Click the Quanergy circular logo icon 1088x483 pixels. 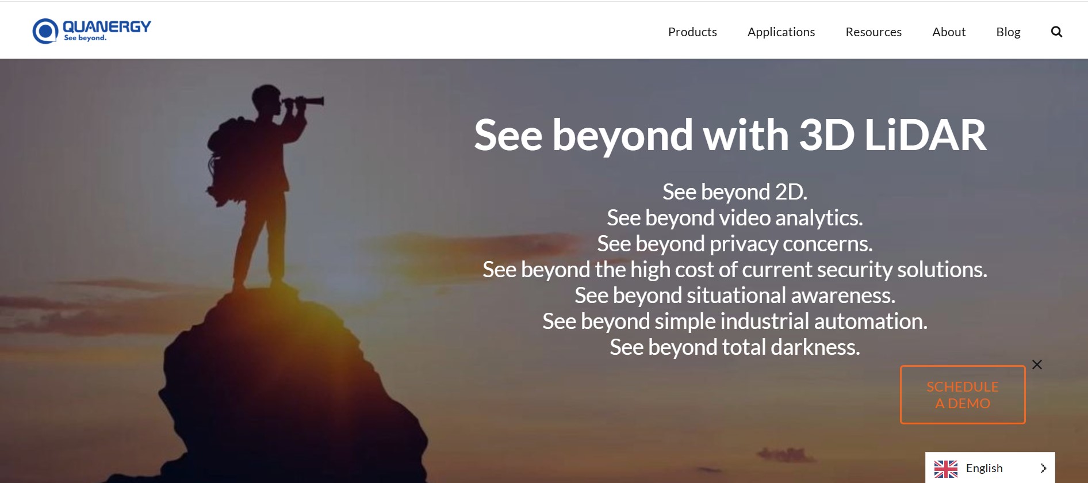pyautogui.click(x=45, y=31)
